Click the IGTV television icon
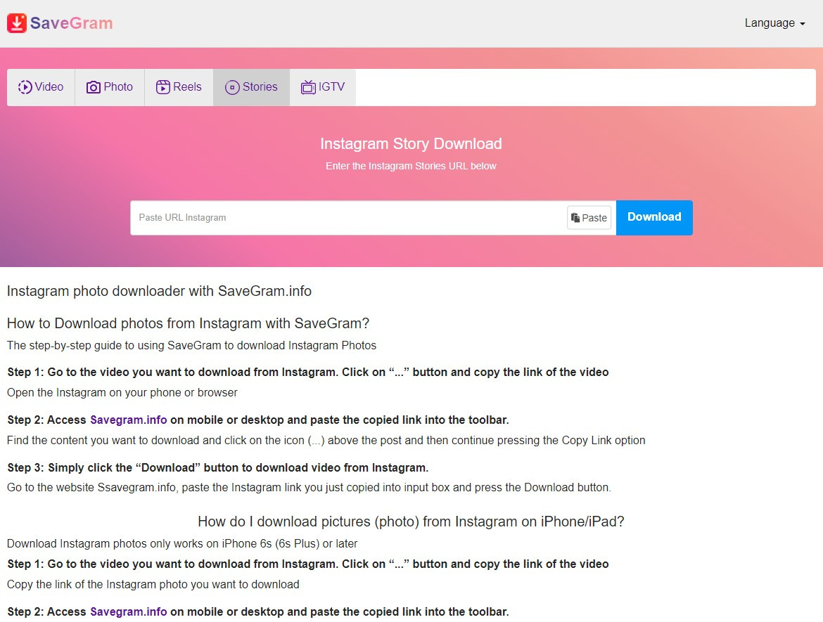The height and width of the screenshot is (622, 823). click(308, 87)
